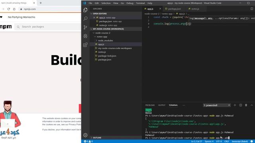The width and height of the screenshot is (255, 143).
Task: Open a new browser tab with plus
Action: [x=41, y=3]
